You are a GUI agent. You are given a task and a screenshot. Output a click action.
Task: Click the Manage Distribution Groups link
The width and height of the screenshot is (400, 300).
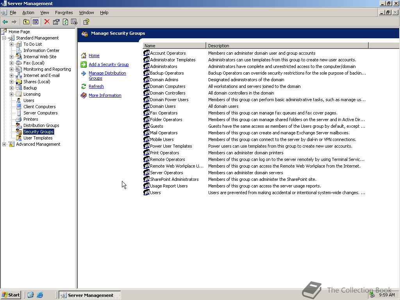(107, 76)
